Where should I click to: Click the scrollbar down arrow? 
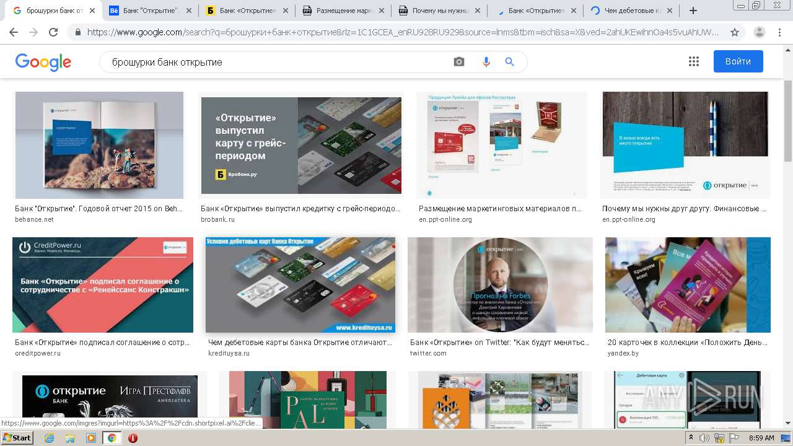[788, 423]
